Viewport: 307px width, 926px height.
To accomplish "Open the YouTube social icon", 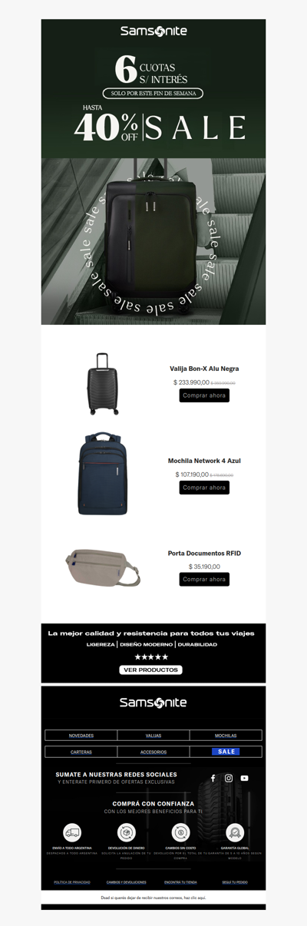I will [244, 779].
